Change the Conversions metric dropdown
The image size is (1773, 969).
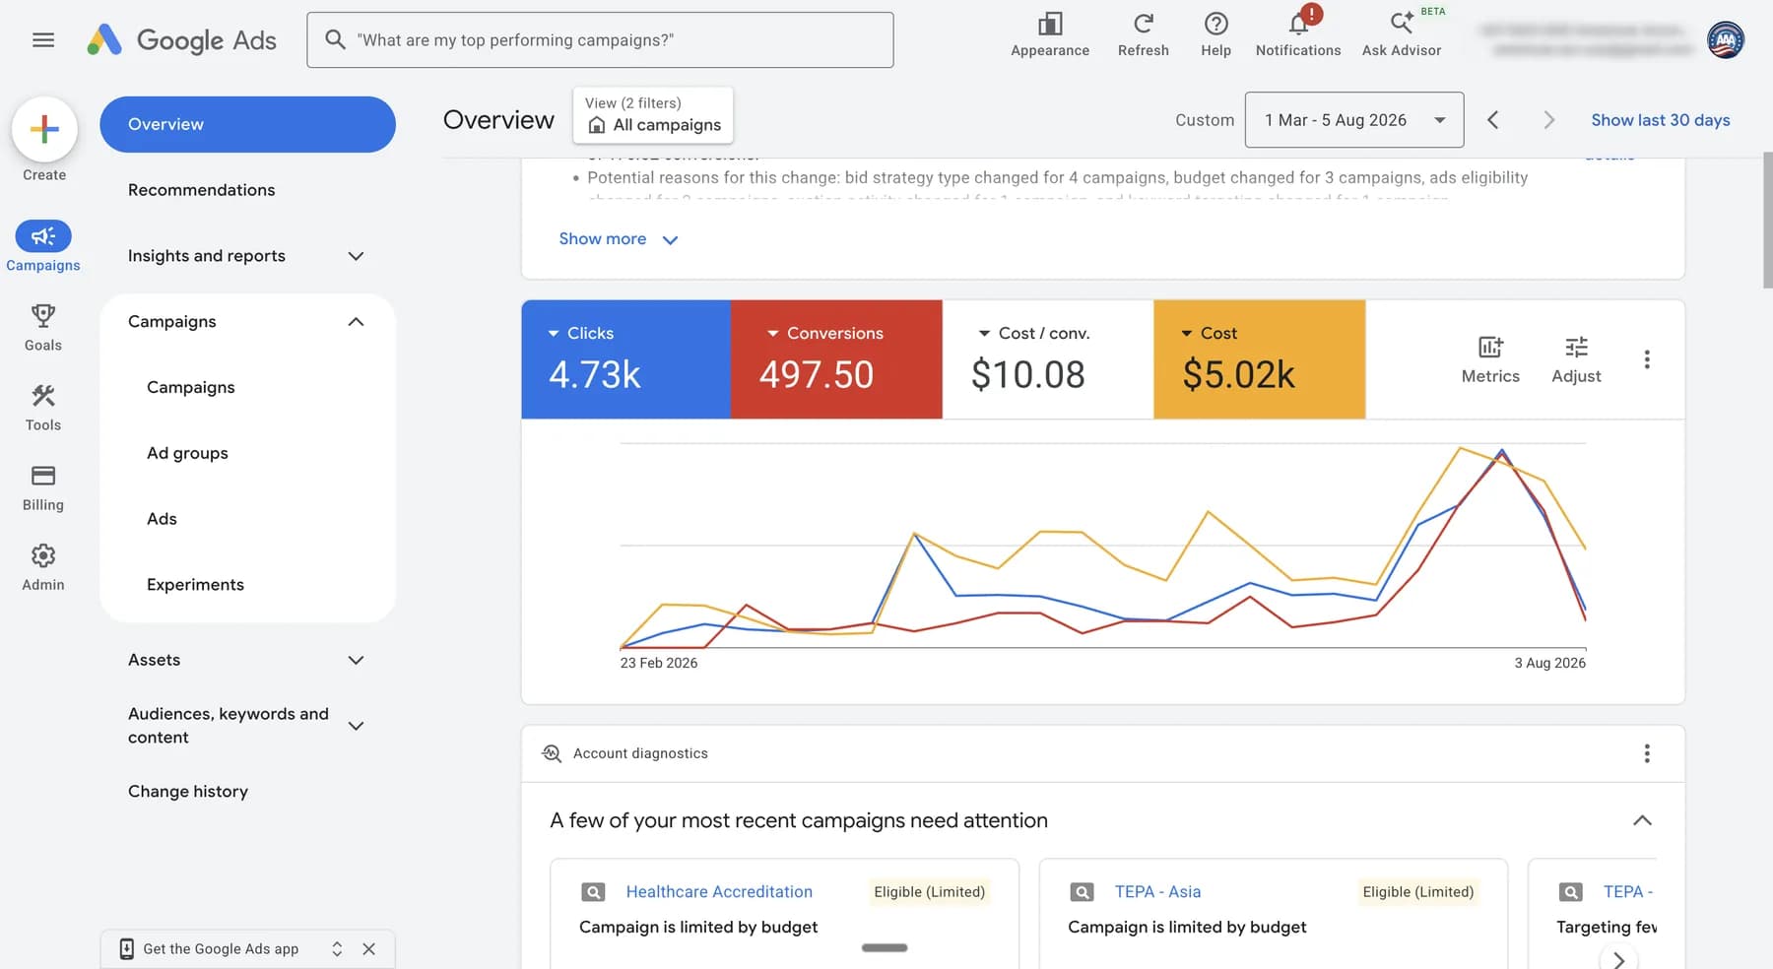(824, 334)
